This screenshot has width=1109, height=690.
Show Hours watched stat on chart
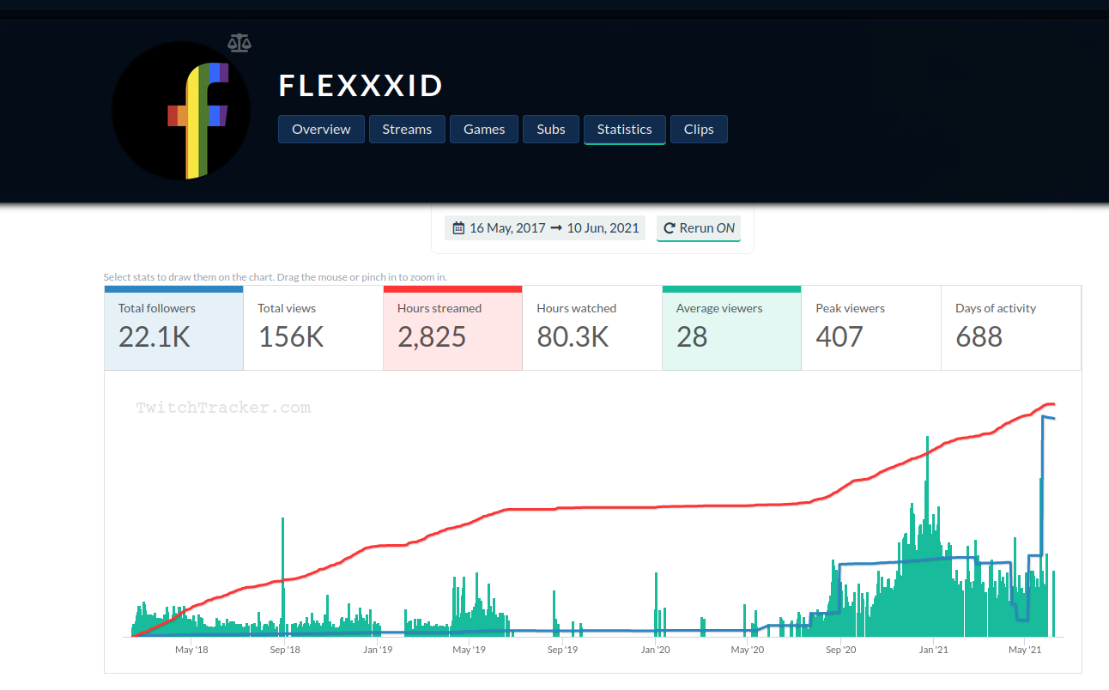(x=592, y=329)
